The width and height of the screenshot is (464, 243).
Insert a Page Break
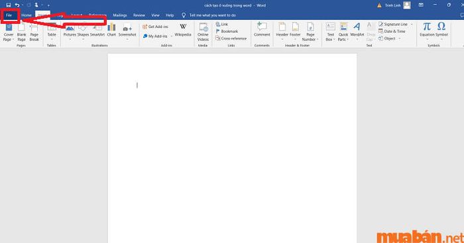(x=34, y=33)
